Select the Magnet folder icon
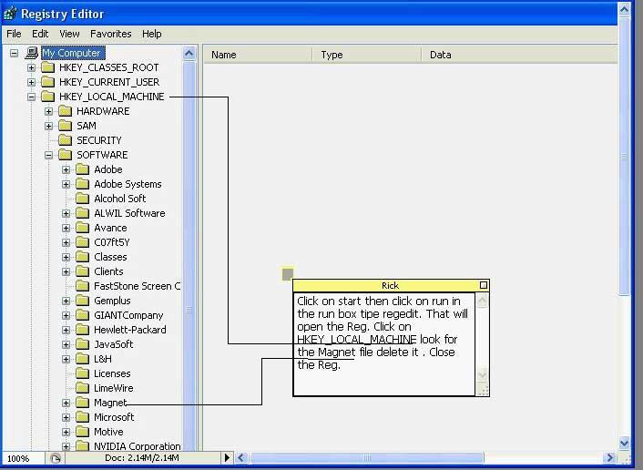The height and width of the screenshot is (470, 643). 82,403
